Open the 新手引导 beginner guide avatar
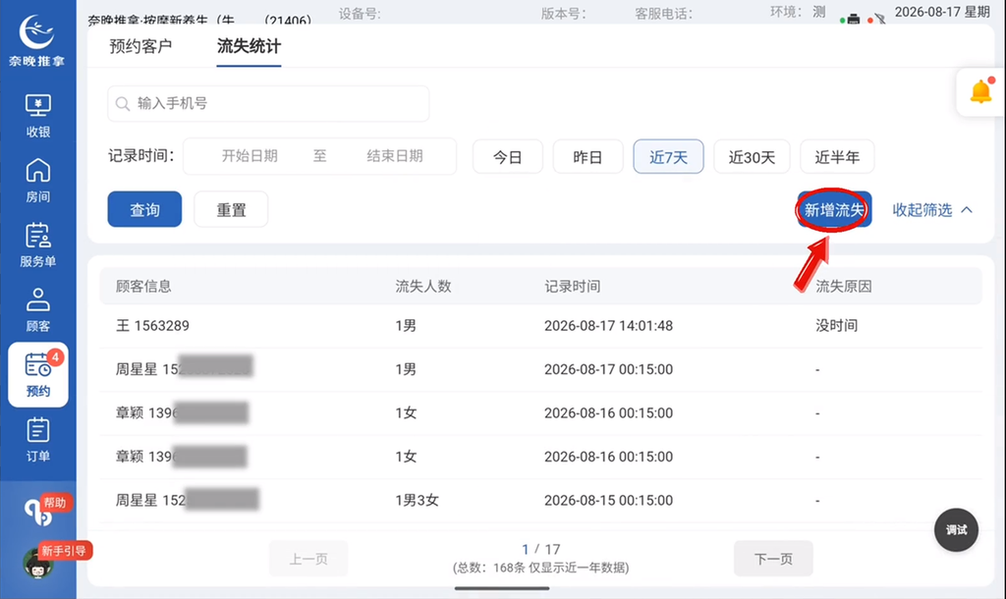The image size is (1006, 599). (38, 563)
